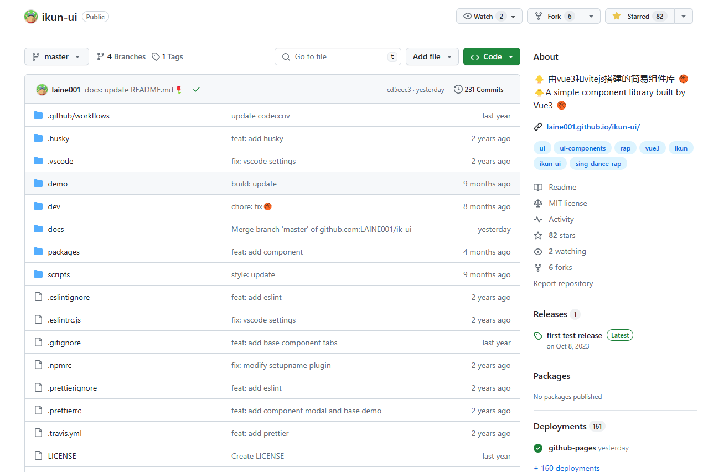
Task: Open the star lists dropdown arrow
Action: [x=684, y=17]
